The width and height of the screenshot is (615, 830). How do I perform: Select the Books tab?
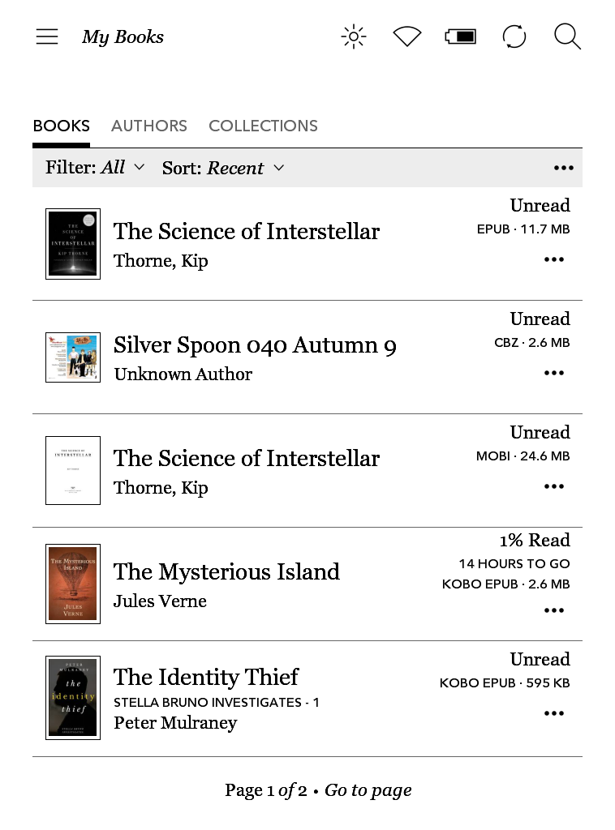click(61, 126)
